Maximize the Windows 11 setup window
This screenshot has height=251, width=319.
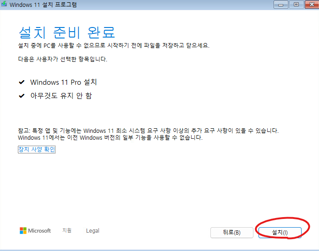[296, 5]
